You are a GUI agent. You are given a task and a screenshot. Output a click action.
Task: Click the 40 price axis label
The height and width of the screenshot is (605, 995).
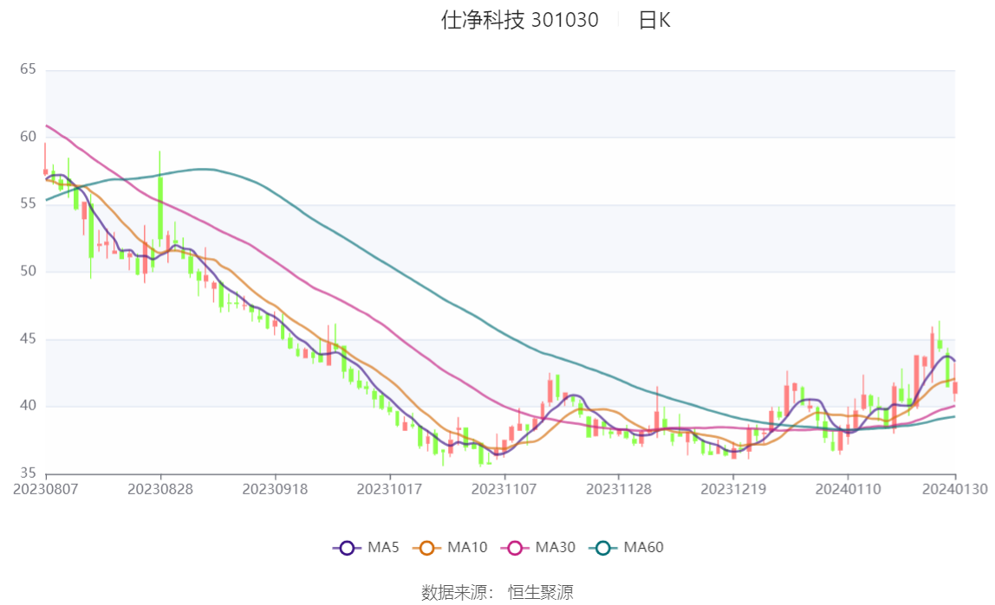28,406
